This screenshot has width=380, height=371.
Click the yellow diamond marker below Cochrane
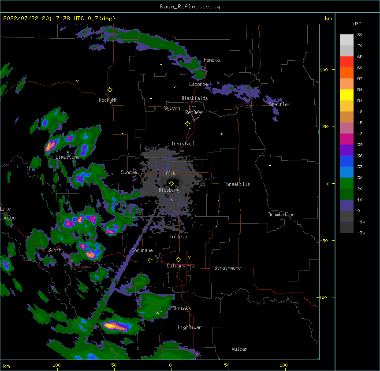point(150,260)
